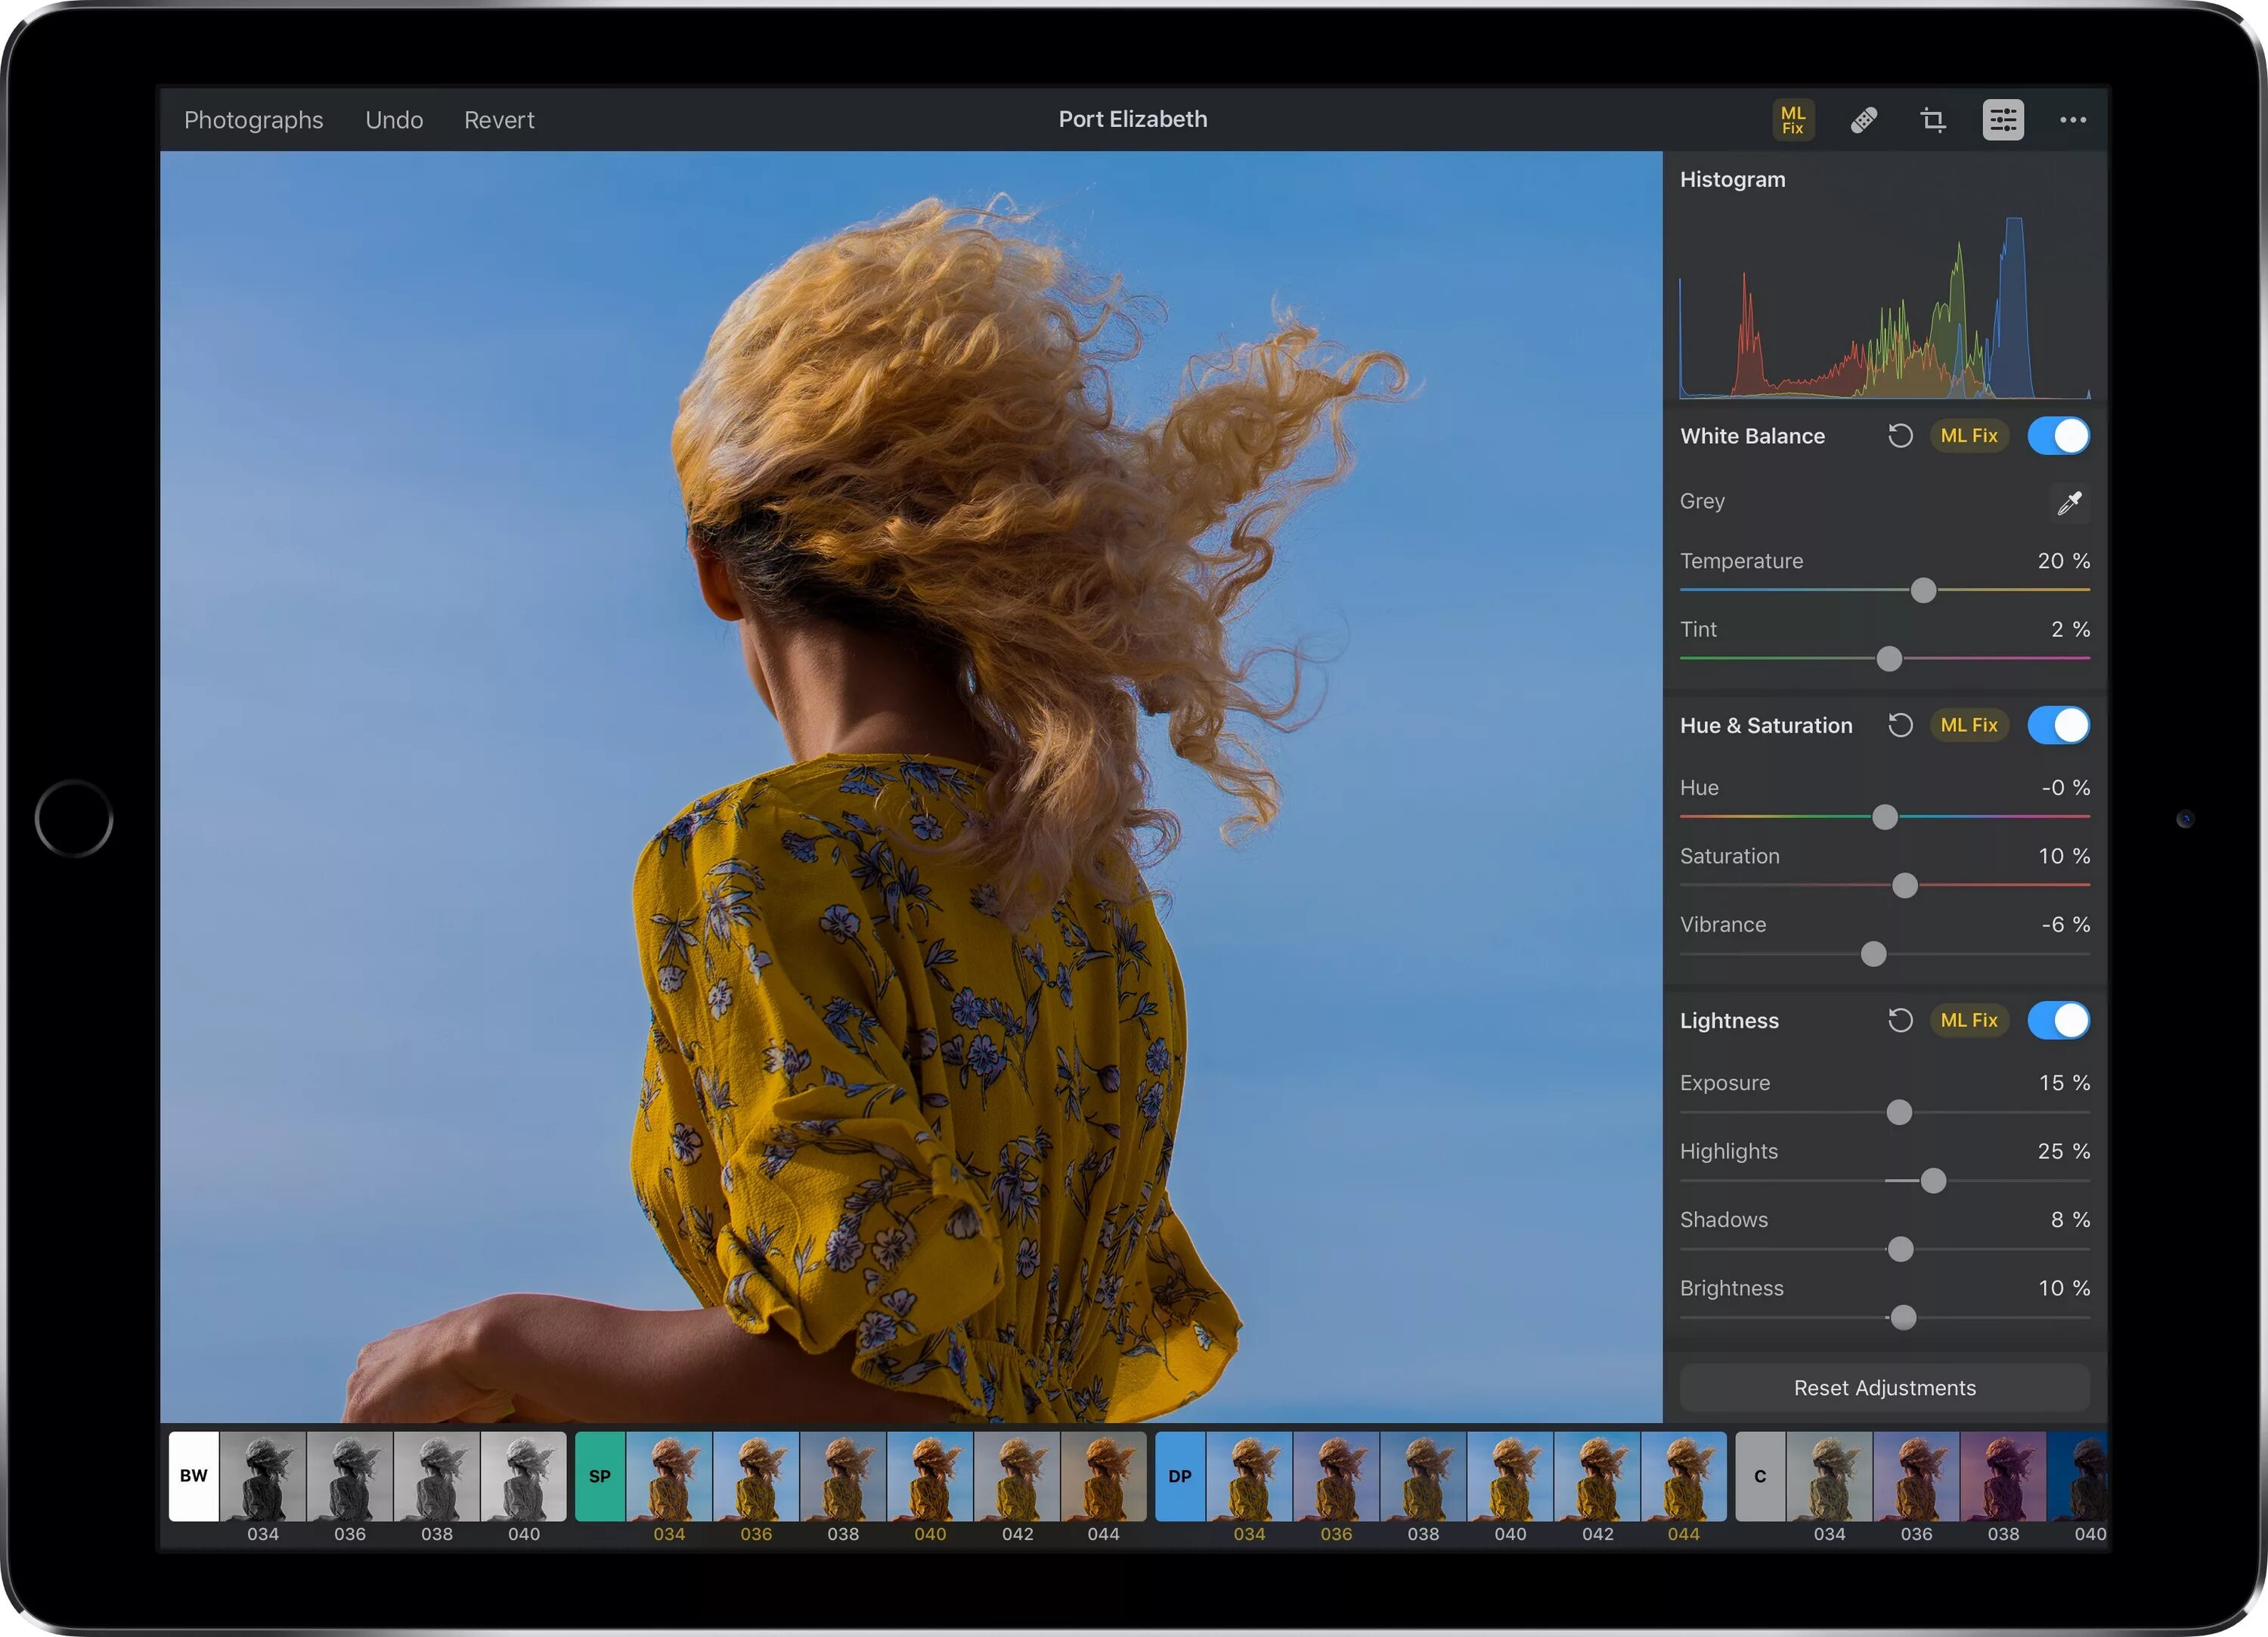The width and height of the screenshot is (2268, 1637).
Task: Click the ML Fix toolbar icon
Action: pyautogui.click(x=1793, y=120)
